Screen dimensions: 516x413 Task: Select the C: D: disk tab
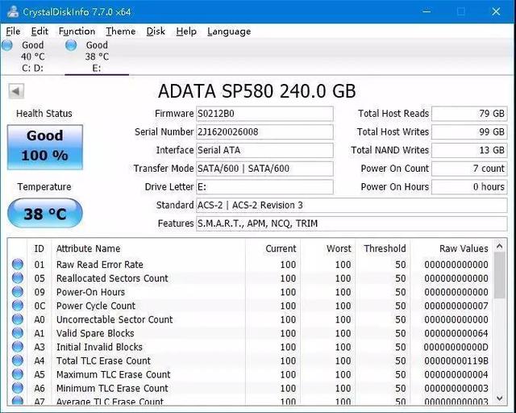[32, 56]
